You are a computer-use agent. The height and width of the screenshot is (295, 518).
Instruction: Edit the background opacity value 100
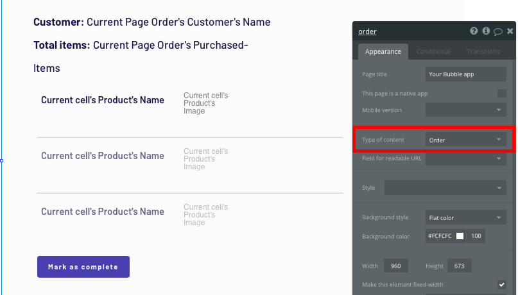pos(476,236)
